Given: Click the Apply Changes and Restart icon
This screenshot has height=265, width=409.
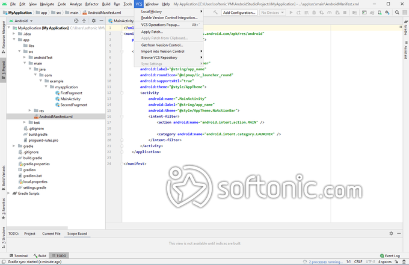Looking at the screenshot, I should point(299,13).
